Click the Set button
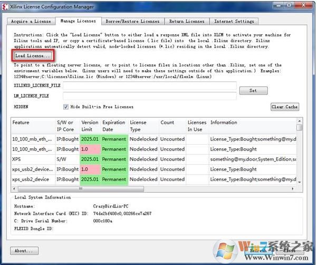 tap(253, 91)
